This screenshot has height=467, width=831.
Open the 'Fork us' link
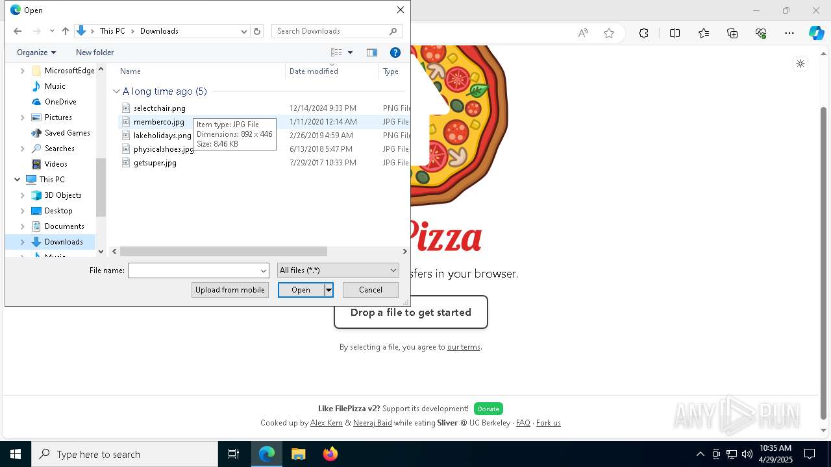549,423
